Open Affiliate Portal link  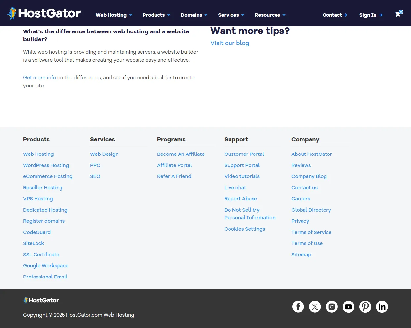[x=175, y=165]
